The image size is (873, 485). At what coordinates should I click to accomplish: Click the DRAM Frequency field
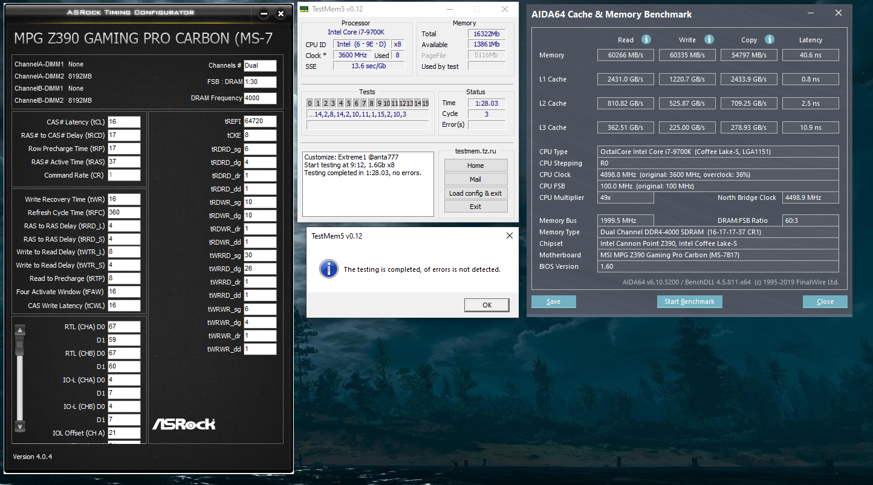(x=260, y=98)
